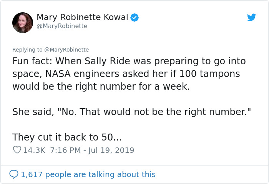This screenshot has width=269, height=184.
Task: Click the date Jul 19, 2019
Action: pos(111,151)
